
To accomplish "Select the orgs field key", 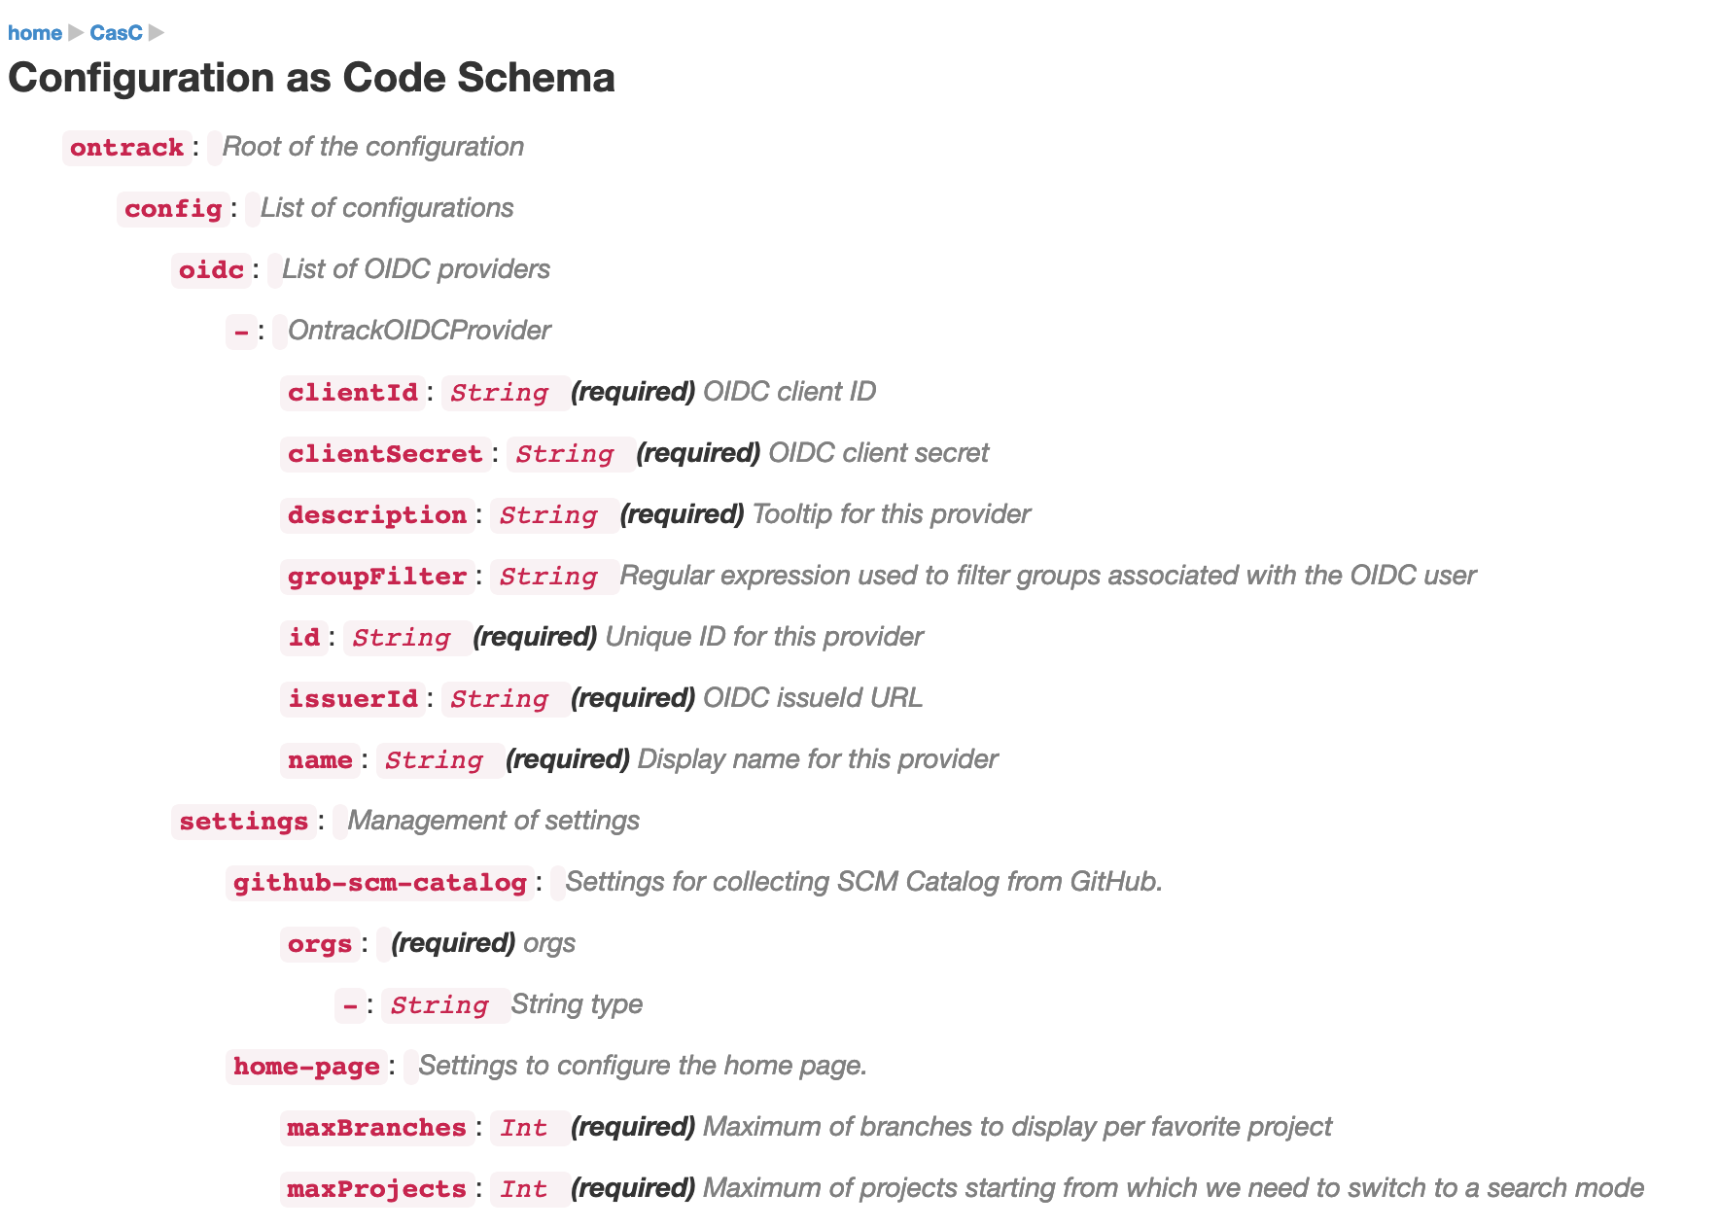I will [x=319, y=944].
